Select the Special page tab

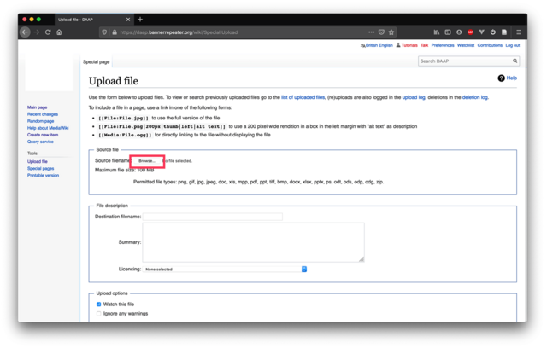(95, 62)
